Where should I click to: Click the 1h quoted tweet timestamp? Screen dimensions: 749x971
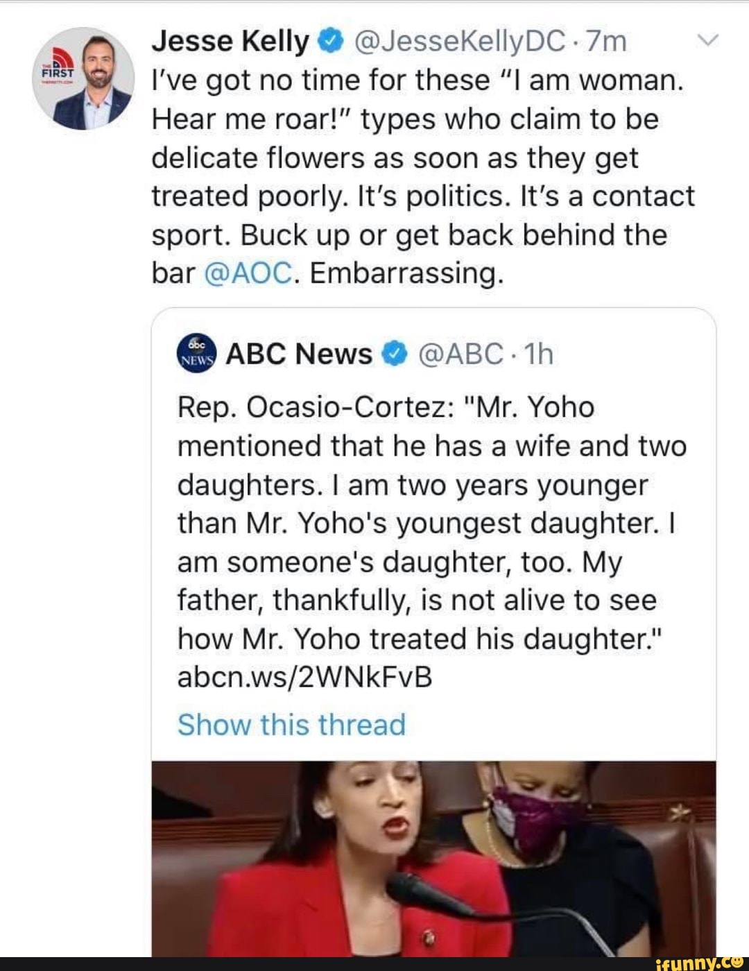pyautogui.click(x=539, y=354)
